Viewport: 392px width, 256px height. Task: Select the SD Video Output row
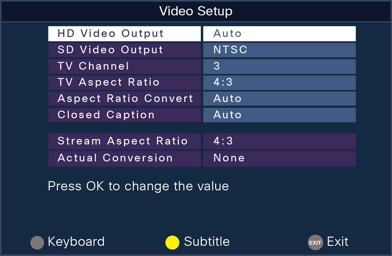tap(124, 50)
